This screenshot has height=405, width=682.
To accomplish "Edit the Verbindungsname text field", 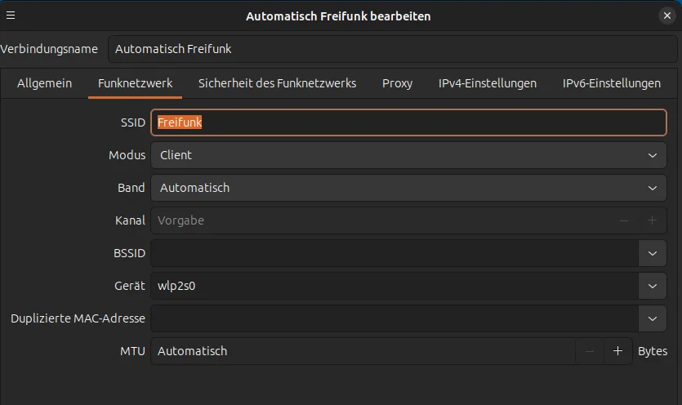I will coord(392,49).
